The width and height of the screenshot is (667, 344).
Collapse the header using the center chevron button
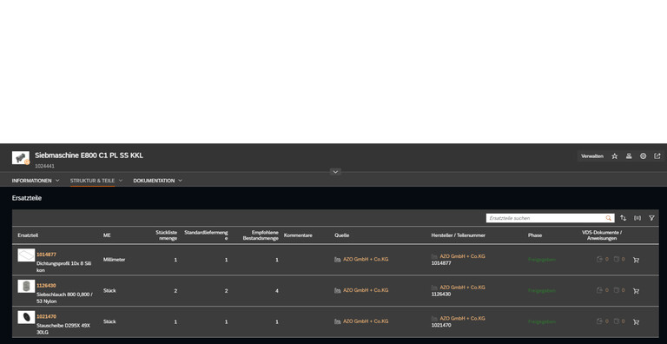pos(335,172)
